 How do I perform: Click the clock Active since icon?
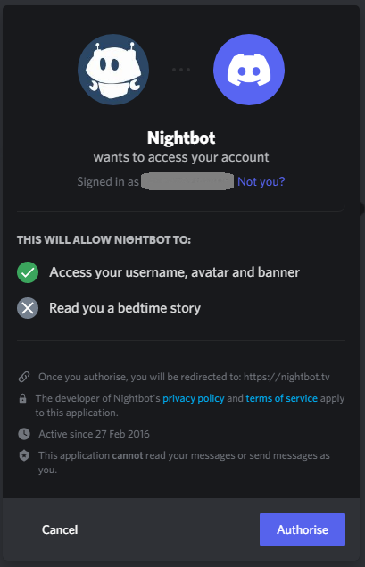[x=24, y=434]
